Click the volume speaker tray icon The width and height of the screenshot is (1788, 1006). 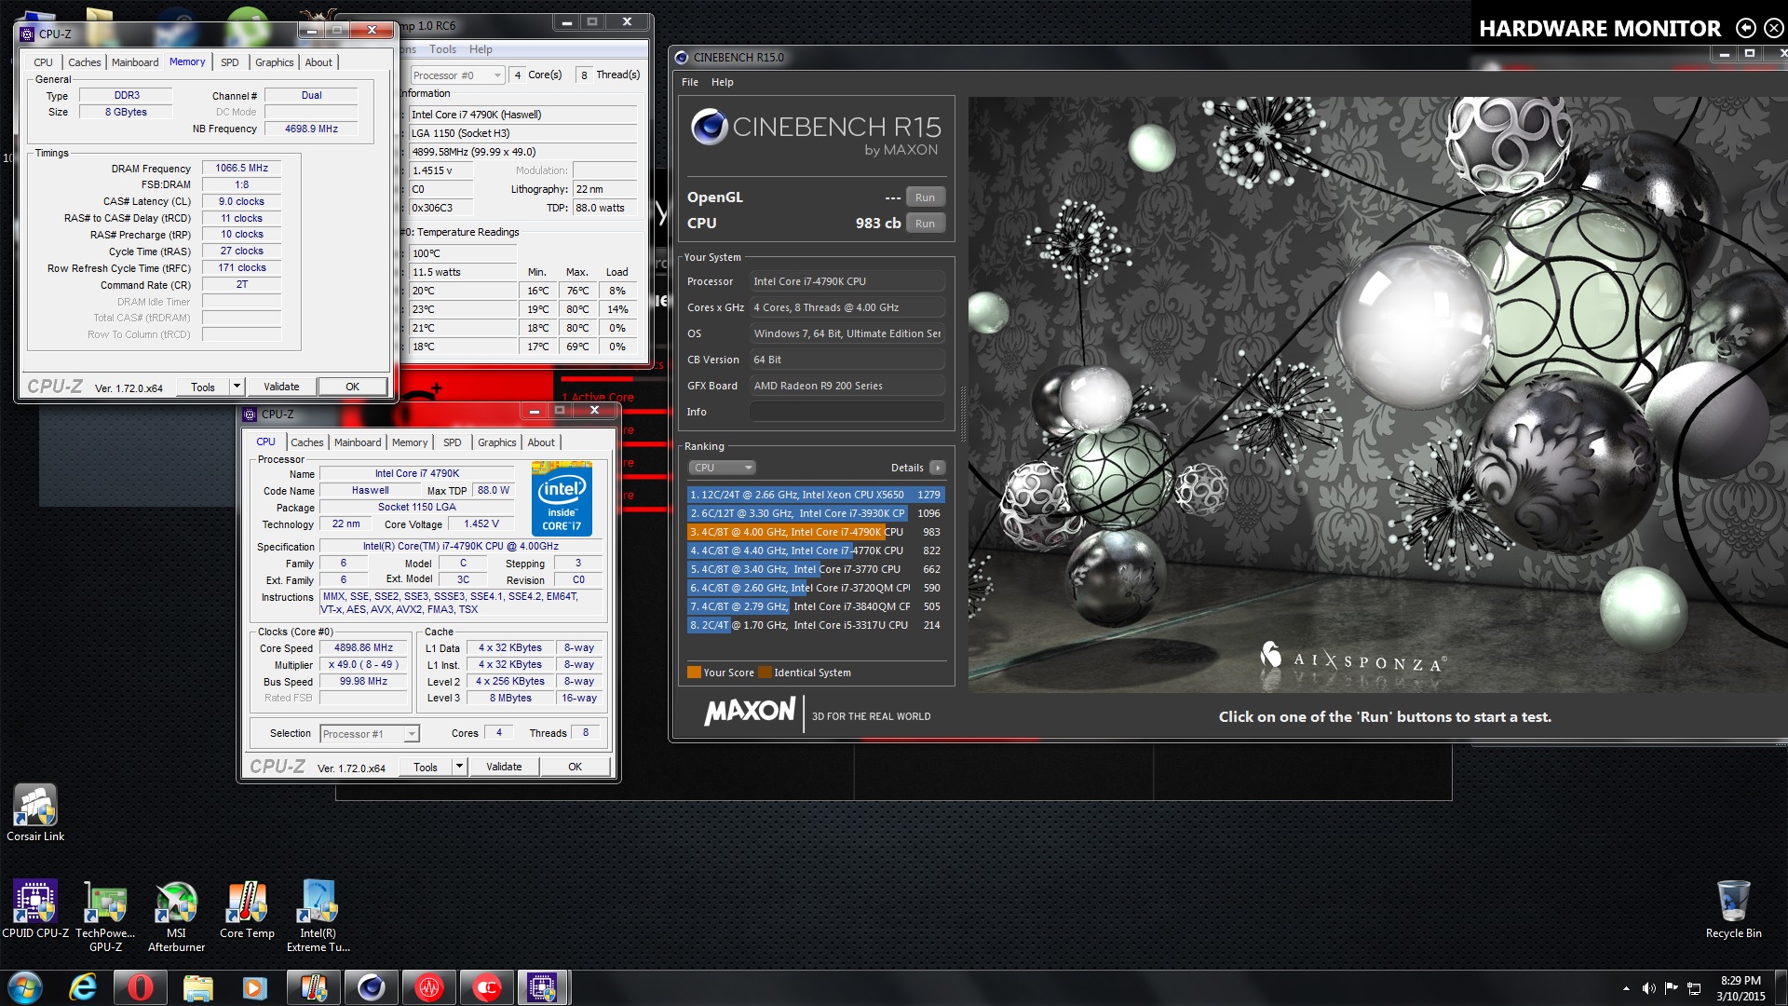(x=1648, y=987)
